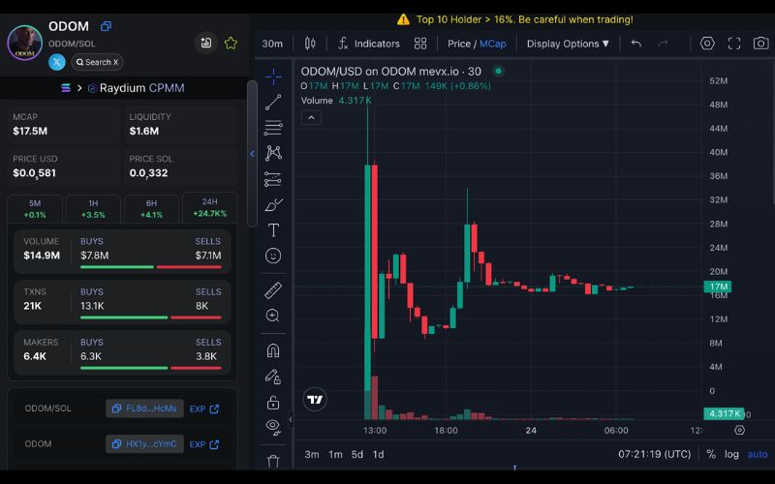Select the XABCD pattern tool

coord(273,153)
